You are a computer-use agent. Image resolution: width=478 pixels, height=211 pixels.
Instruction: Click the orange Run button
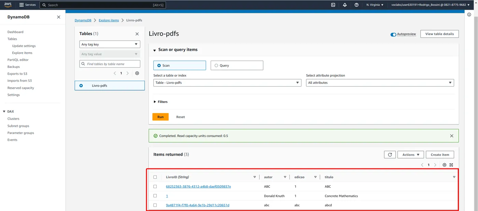coord(160,117)
